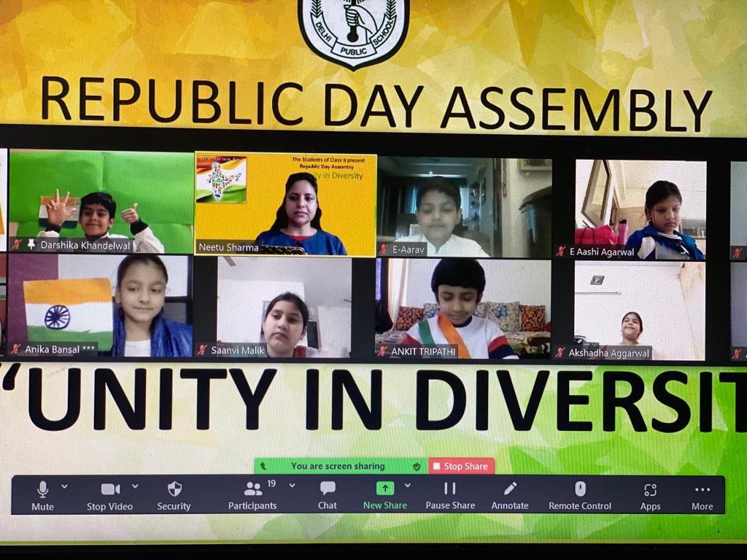Open the Annotate pencil tool
This screenshot has height=560, width=747.
click(x=510, y=496)
